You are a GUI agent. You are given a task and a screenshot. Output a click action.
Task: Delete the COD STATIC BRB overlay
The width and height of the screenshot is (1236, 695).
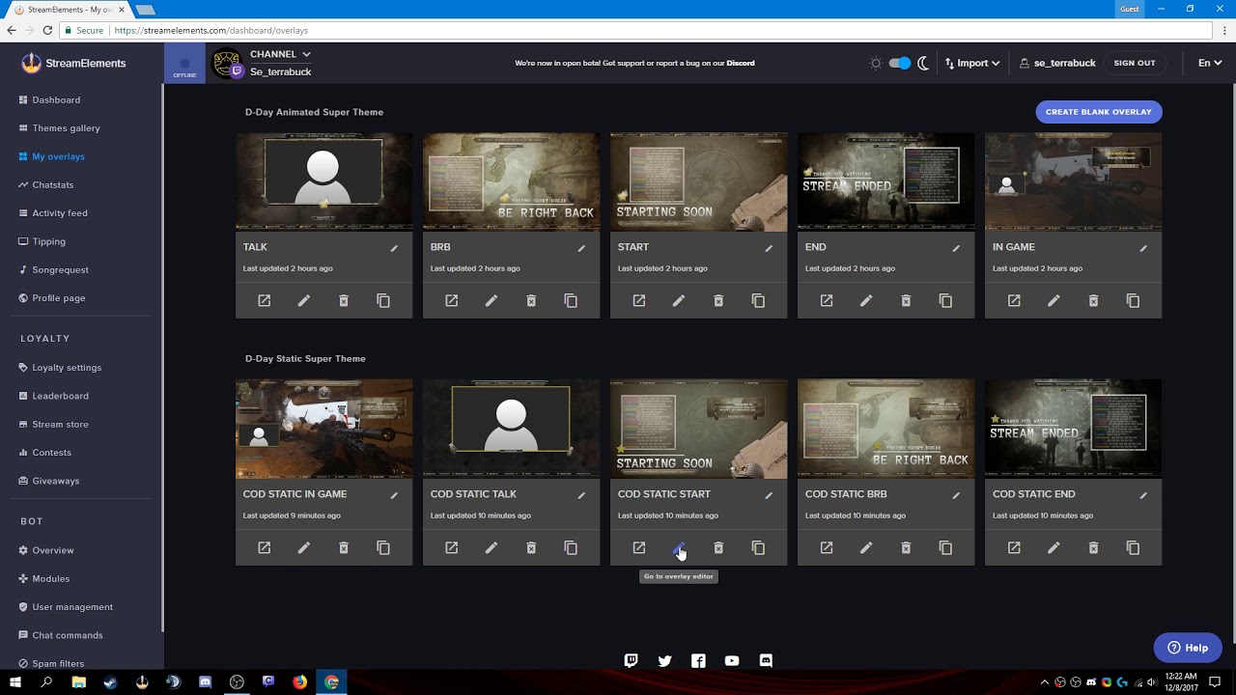906,548
